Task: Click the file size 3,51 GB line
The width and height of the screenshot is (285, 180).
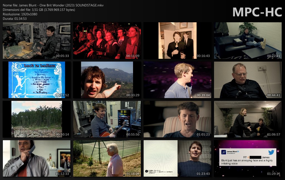Action: click(x=39, y=10)
